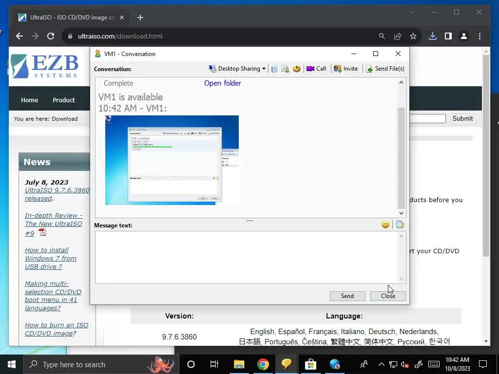The height and width of the screenshot is (374, 499).
Task: Click the Chrome address bar URL
Action: click(x=120, y=36)
